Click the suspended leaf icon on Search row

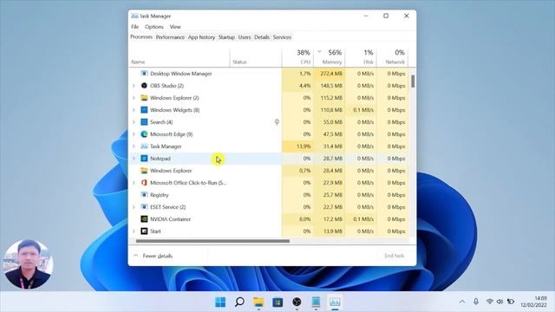[277, 122]
